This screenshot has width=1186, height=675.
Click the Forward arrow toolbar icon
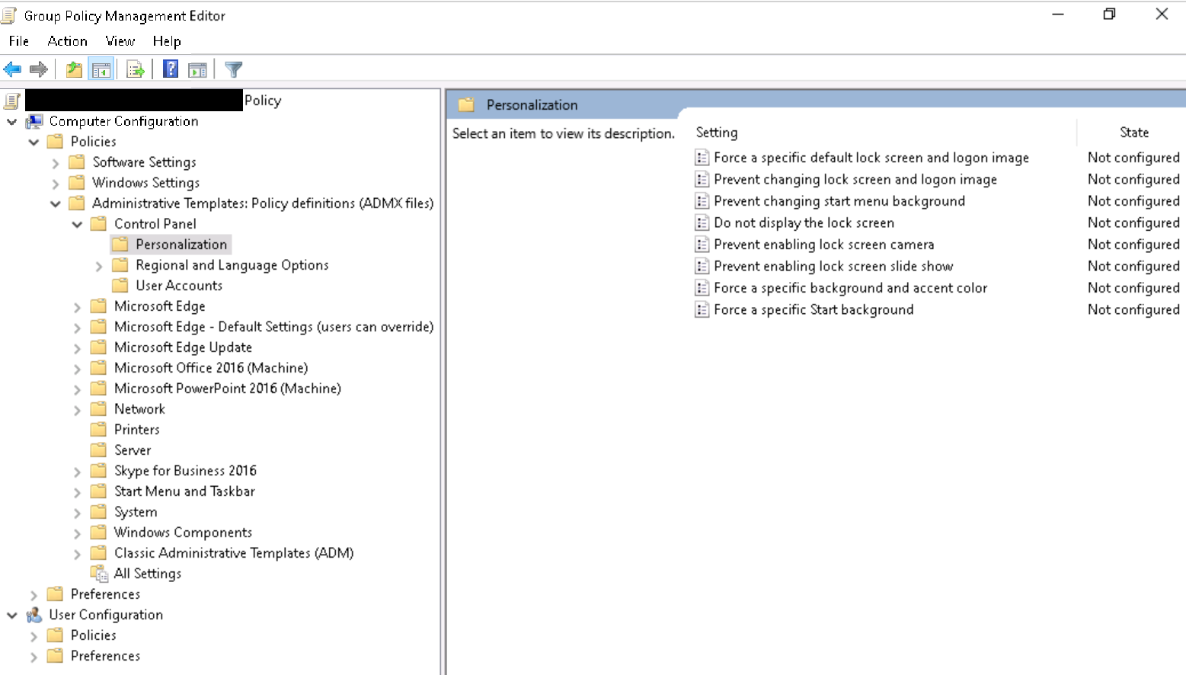[x=38, y=70]
